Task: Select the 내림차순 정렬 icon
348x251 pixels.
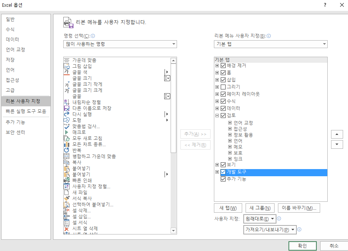Action: [67, 102]
